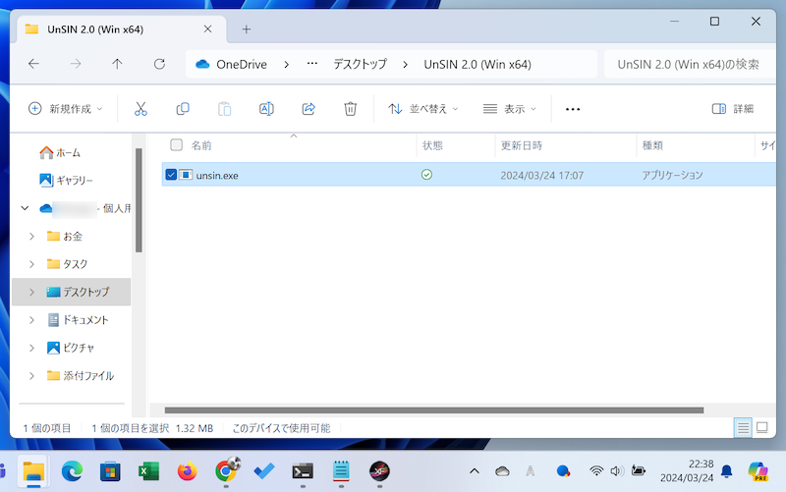
Task: Open the 表示 view menu
Action: (511, 108)
